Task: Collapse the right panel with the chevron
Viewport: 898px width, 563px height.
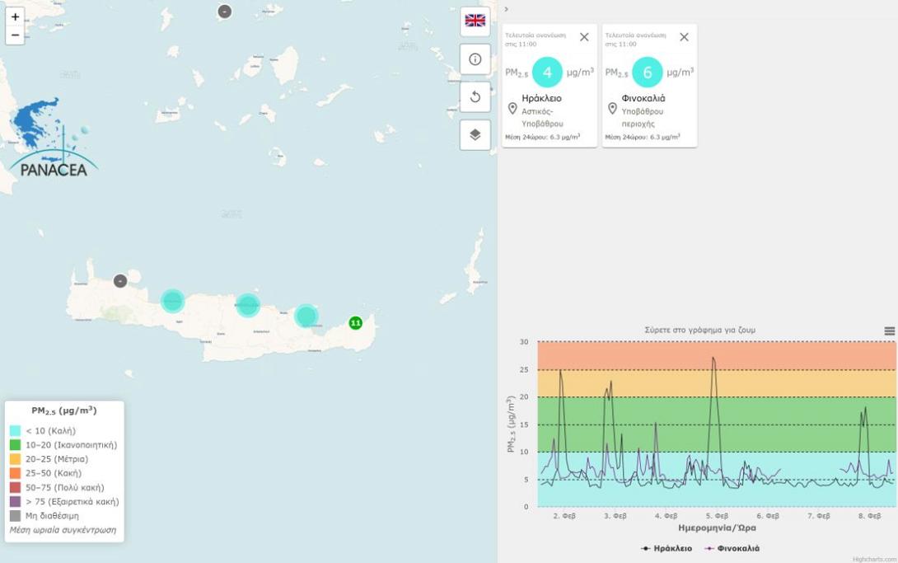Action: (504, 10)
